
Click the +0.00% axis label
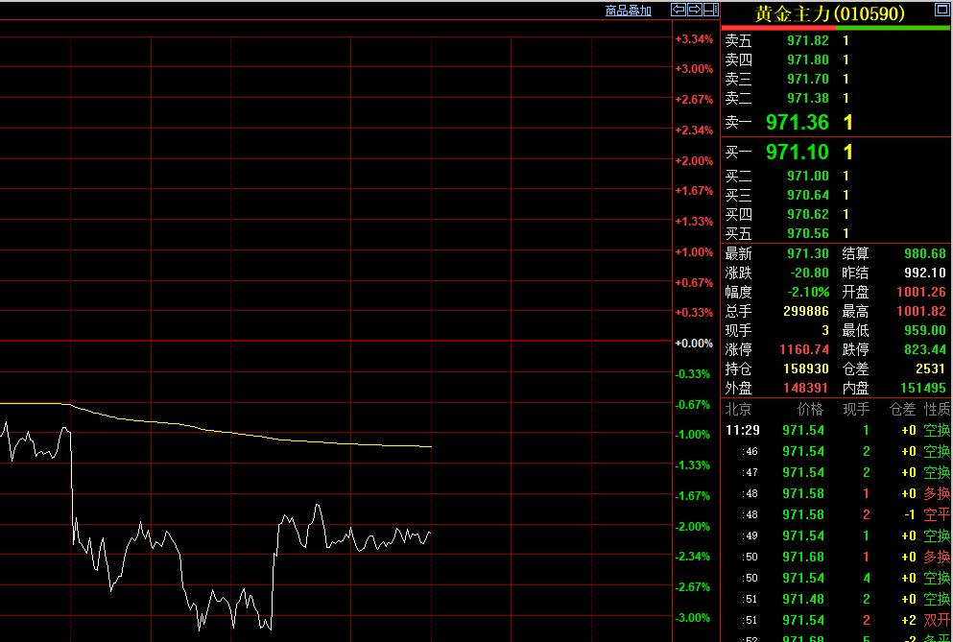[x=694, y=344]
